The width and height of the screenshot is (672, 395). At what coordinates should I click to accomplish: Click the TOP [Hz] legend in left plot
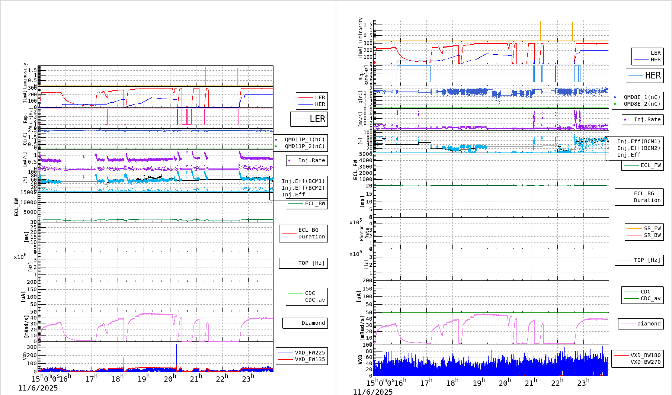311,263
